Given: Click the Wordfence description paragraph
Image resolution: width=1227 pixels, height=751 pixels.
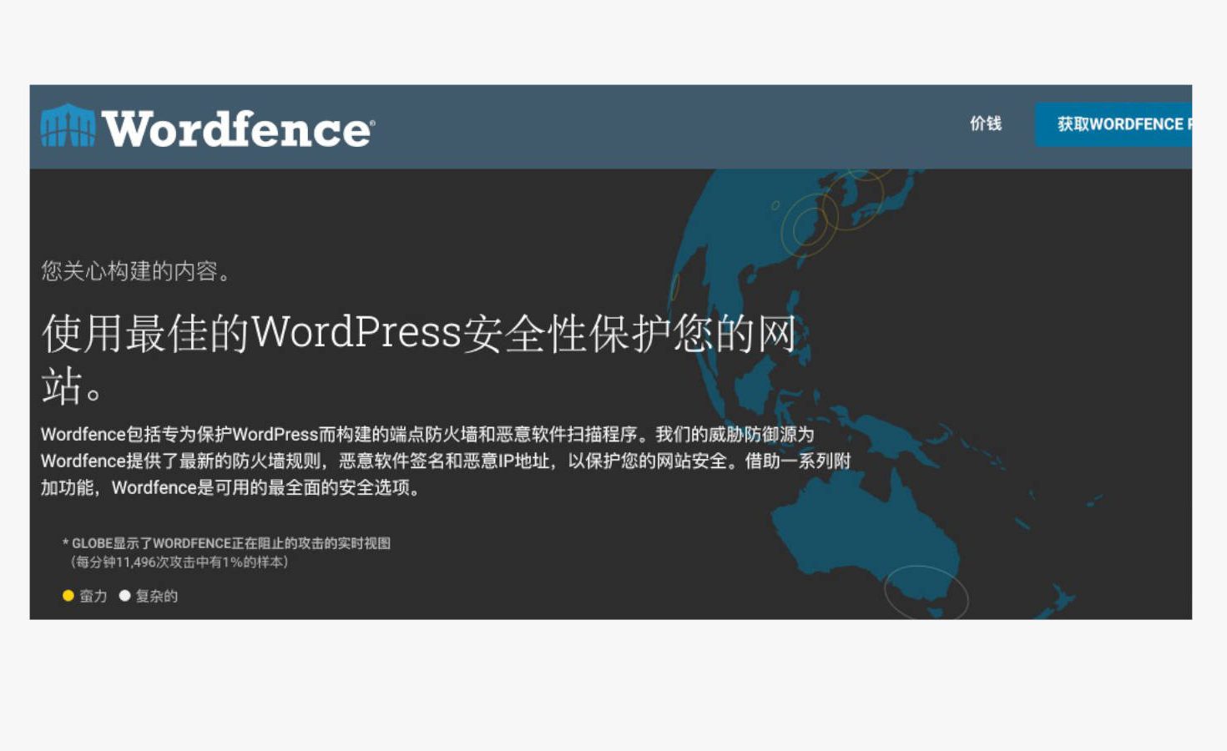Looking at the screenshot, I should (442, 461).
